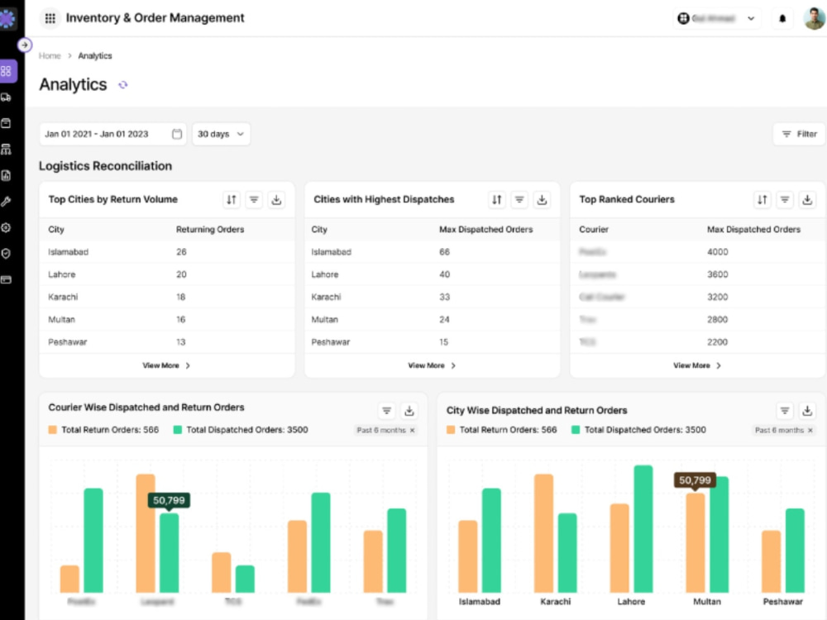Click Multan row in Highest Dispatches table
827x620 pixels.
(x=432, y=319)
